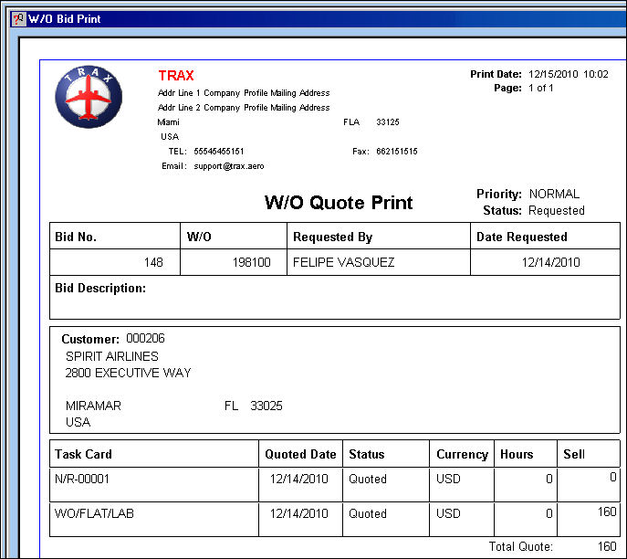Click the customer zip code 33025
Screen dimensions: 627x559
click(266, 406)
